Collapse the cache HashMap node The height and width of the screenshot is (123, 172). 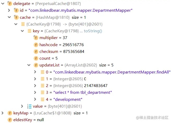[x=9, y=17]
